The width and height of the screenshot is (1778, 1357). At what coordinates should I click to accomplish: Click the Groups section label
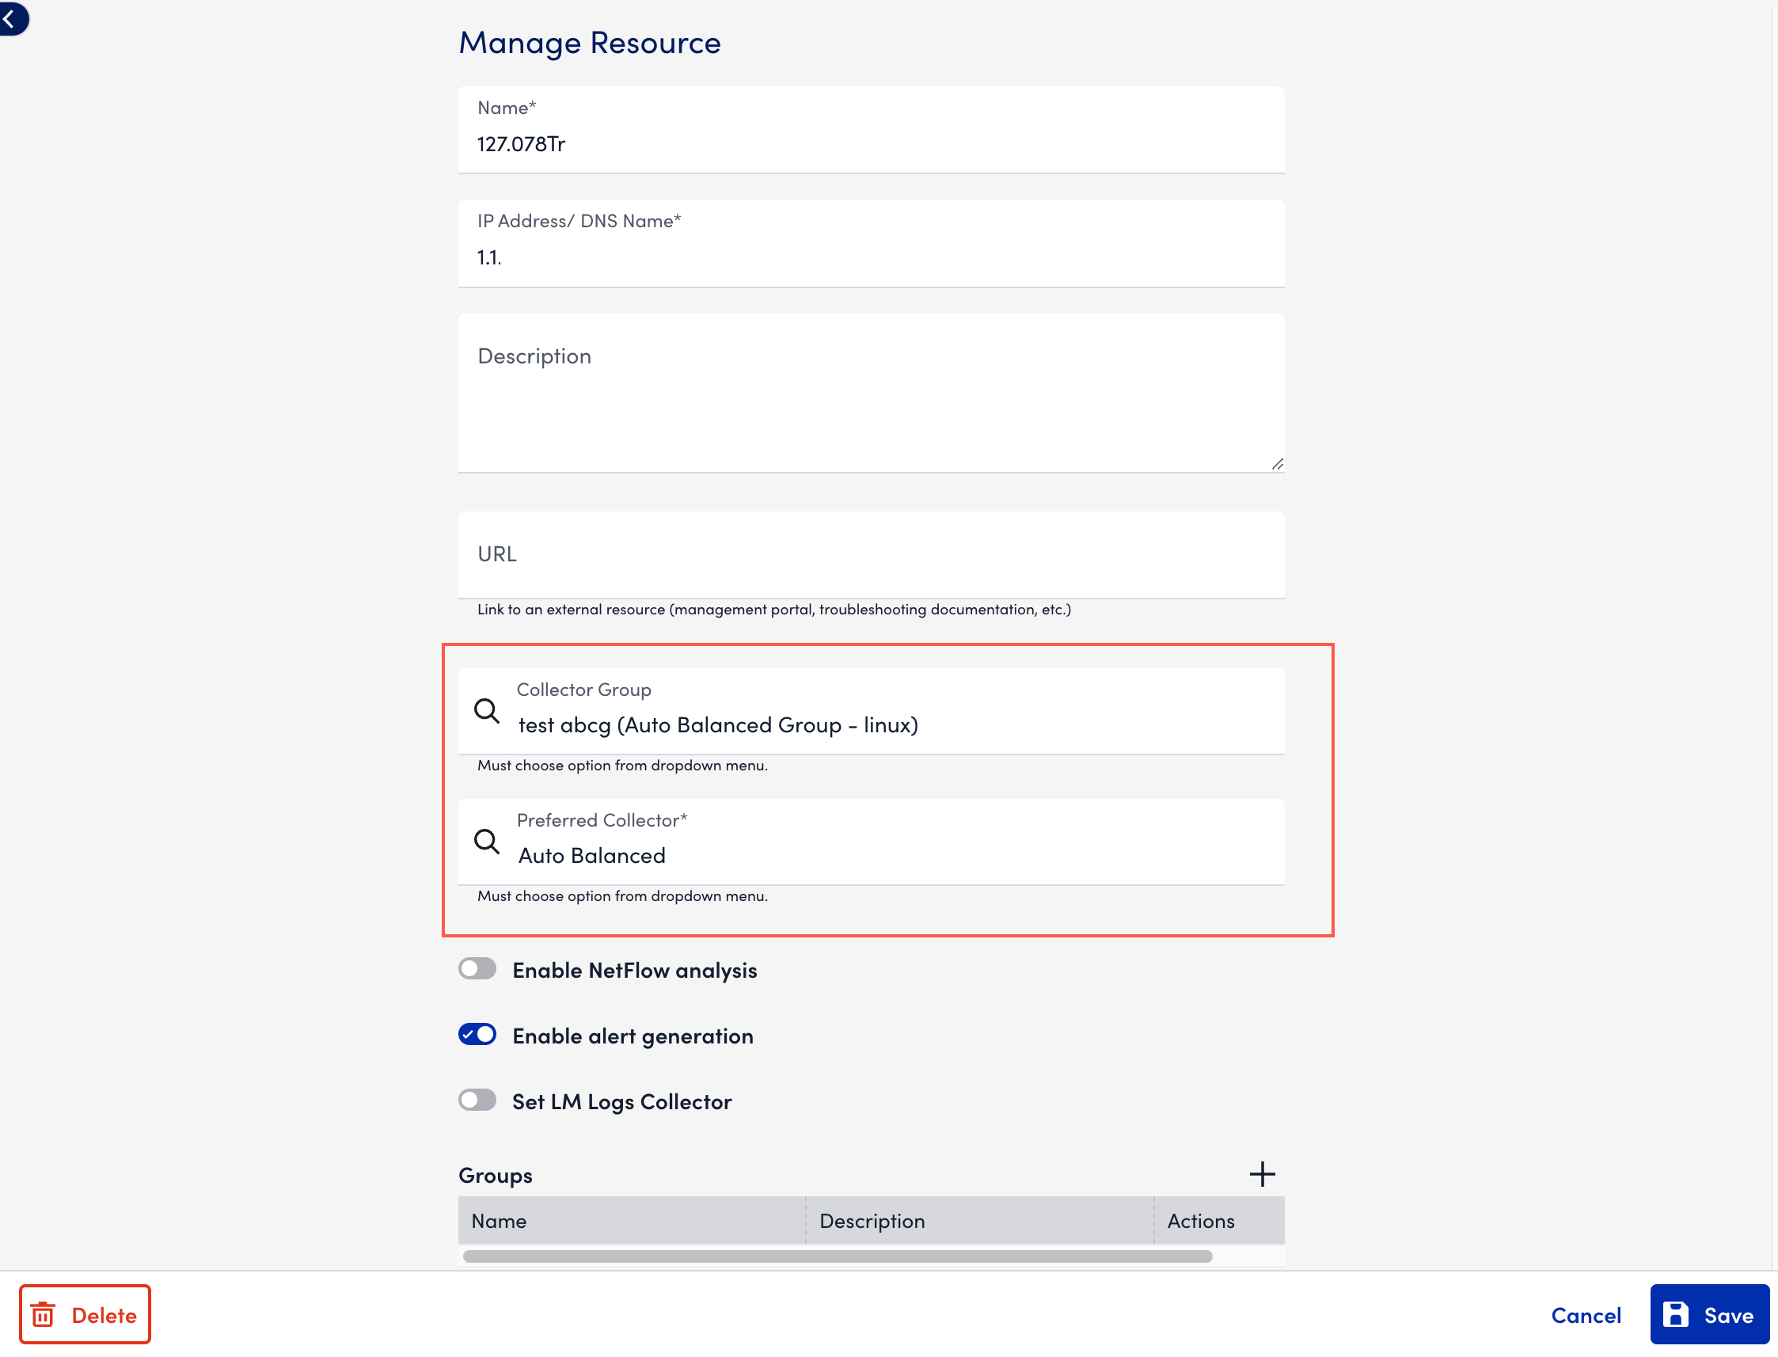tap(495, 1175)
